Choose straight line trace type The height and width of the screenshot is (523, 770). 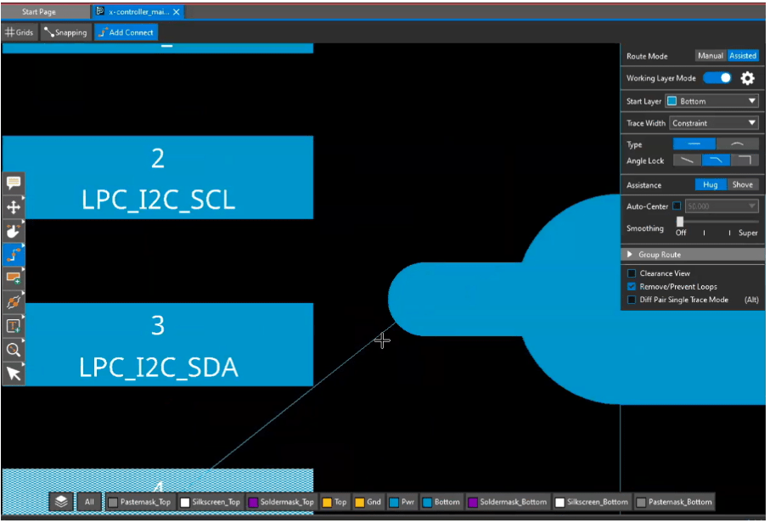click(x=694, y=143)
